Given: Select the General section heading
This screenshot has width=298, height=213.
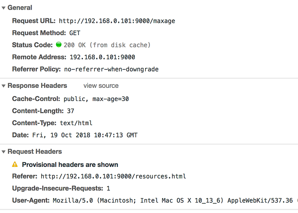Looking at the screenshot, I should pyautogui.click(x=20, y=7).
